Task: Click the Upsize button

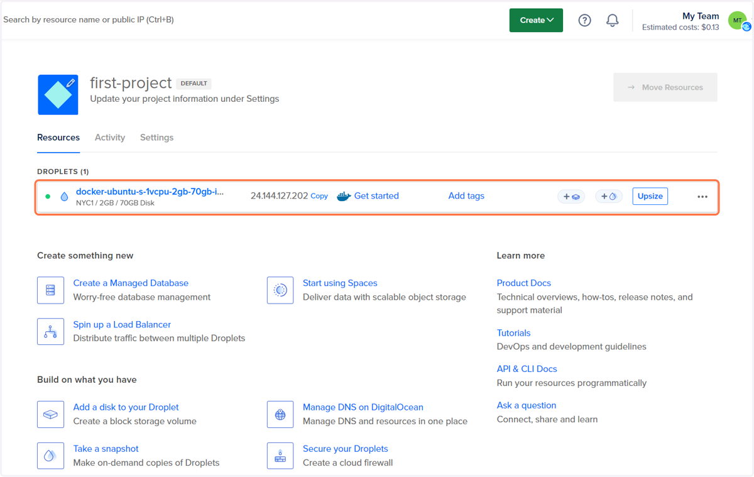Action: point(650,196)
